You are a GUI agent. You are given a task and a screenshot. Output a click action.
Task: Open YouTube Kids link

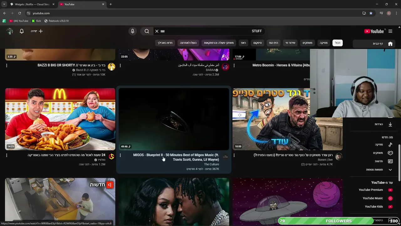point(374,207)
